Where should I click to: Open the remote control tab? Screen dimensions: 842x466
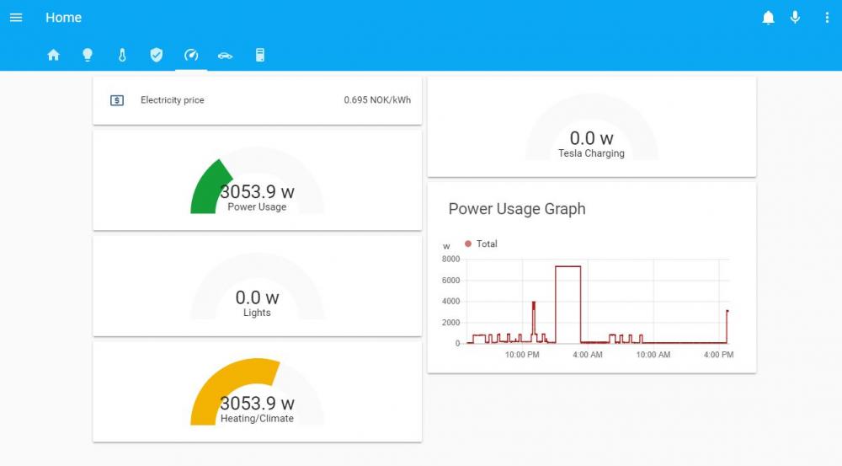(260, 56)
